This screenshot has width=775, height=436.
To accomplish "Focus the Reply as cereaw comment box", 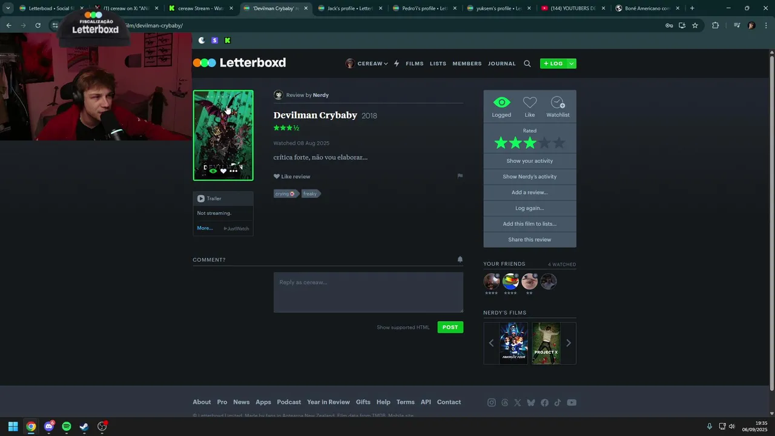I will coord(368,292).
